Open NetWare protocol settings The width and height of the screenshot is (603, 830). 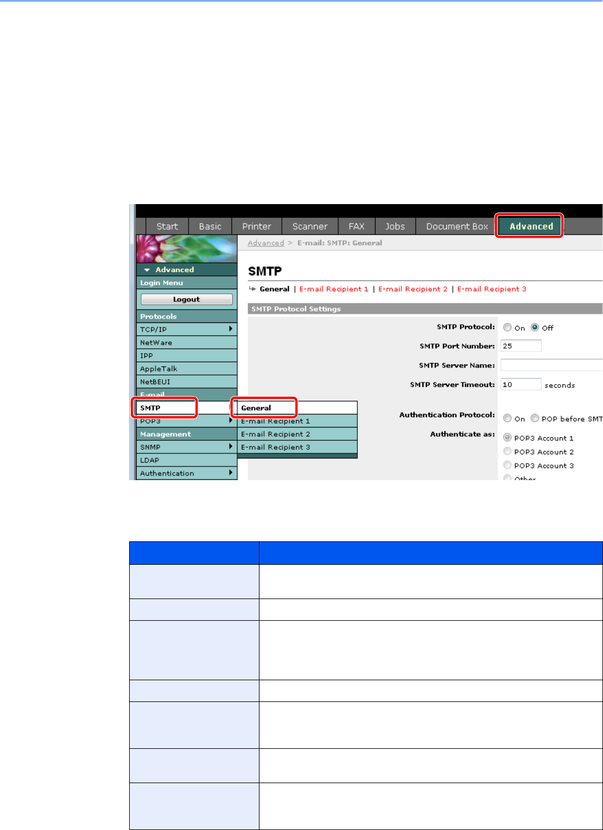pos(186,342)
